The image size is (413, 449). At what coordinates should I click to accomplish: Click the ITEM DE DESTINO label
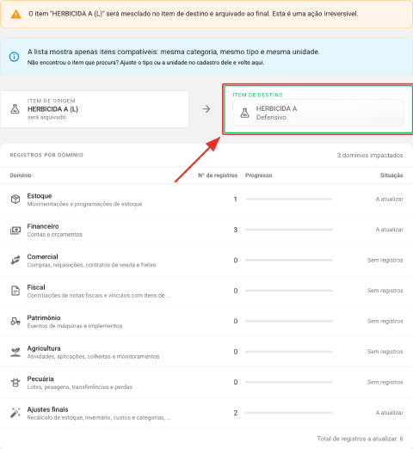click(257, 95)
